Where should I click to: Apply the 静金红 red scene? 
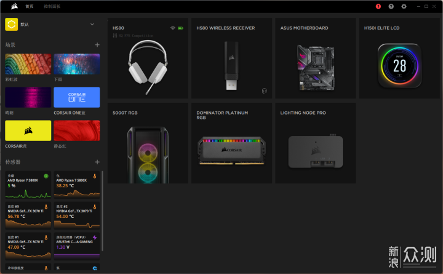pyautogui.click(x=76, y=131)
